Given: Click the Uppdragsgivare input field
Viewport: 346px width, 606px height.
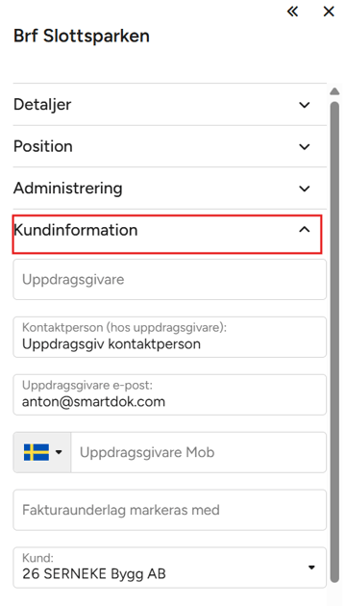Looking at the screenshot, I should tap(170, 279).
